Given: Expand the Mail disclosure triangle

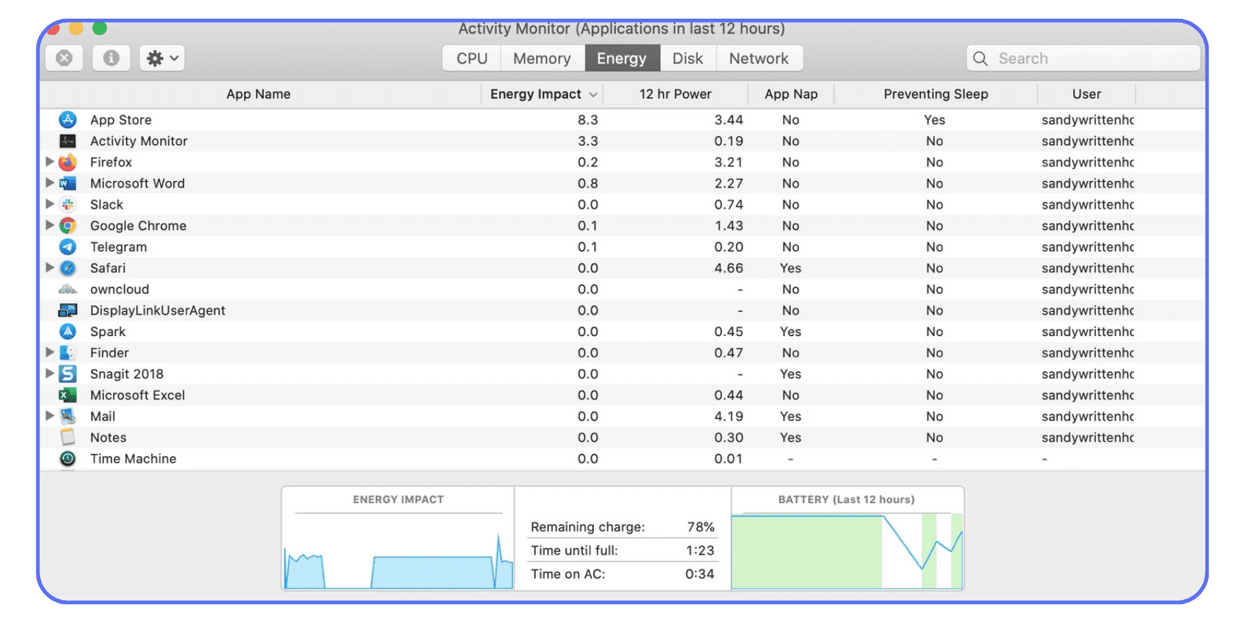Looking at the screenshot, I should coord(49,416).
